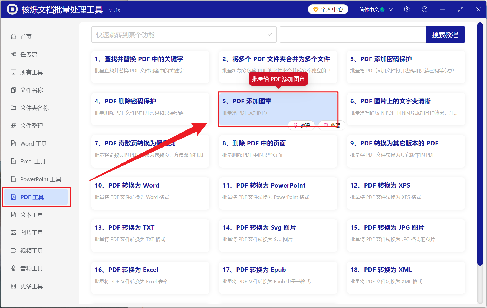Select PowerPoint 工具 category

pyautogui.click(x=40, y=179)
